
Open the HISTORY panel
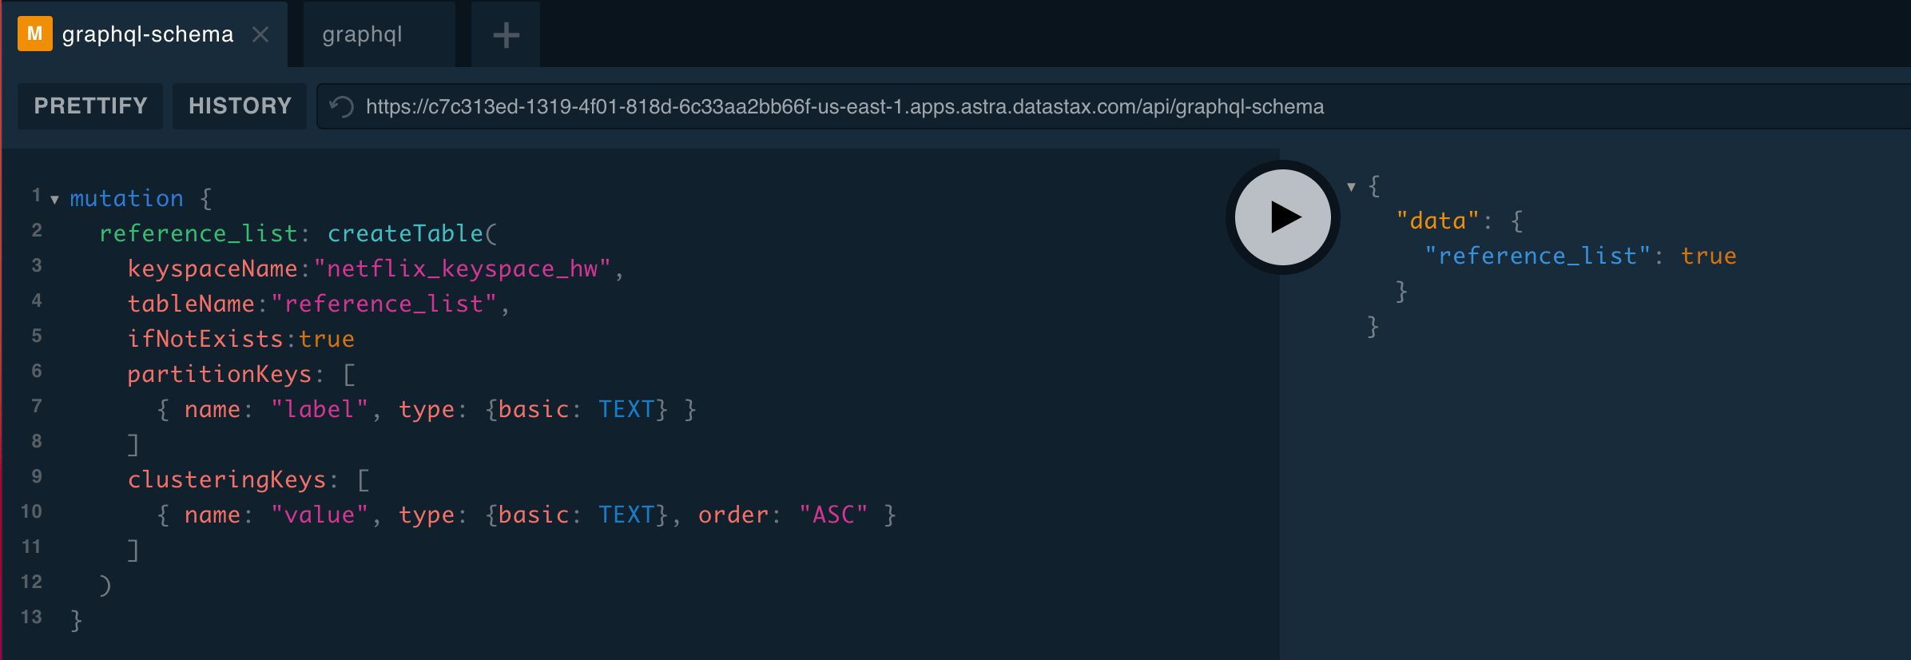239,105
